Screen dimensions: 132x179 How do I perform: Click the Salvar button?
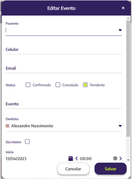click(111, 169)
